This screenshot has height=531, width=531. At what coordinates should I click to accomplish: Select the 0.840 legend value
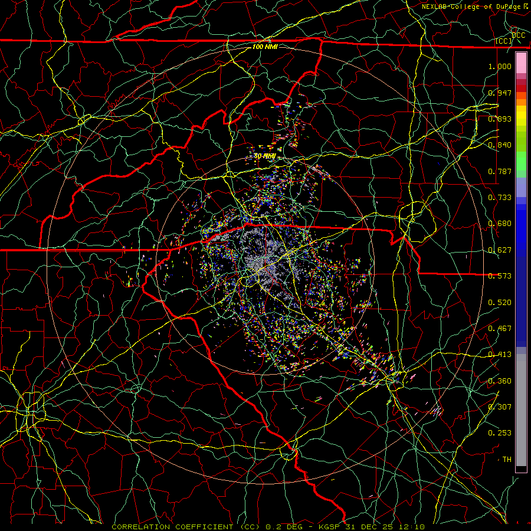[x=500, y=145]
